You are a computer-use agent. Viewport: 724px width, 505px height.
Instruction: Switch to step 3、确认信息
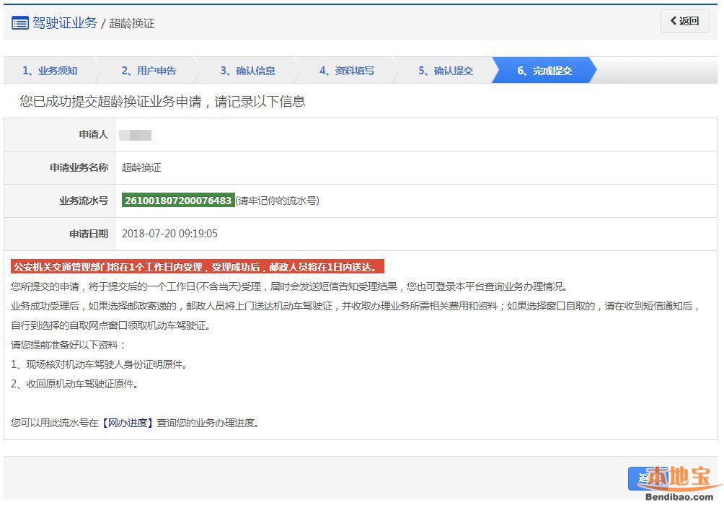[247, 71]
